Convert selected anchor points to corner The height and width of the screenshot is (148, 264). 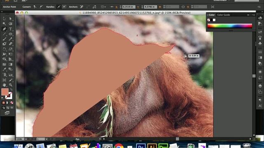pos(35,7)
